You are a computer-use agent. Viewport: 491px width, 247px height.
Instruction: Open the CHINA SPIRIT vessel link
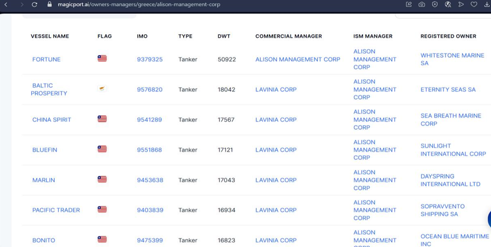[x=52, y=120]
